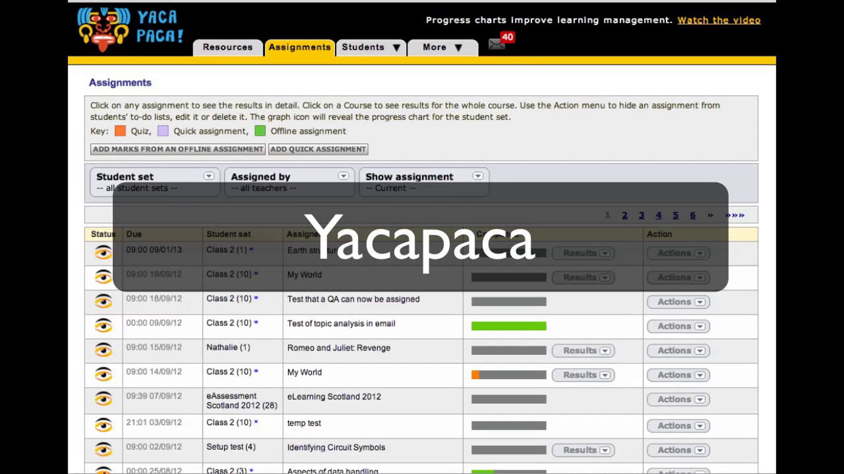Click the lilac Quick assignment key swatch

click(163, 131)
